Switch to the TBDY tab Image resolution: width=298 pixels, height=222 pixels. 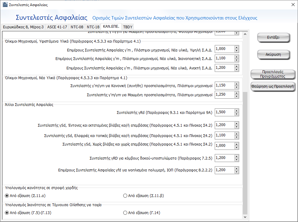pyautogui.click(x=128, y=27)
